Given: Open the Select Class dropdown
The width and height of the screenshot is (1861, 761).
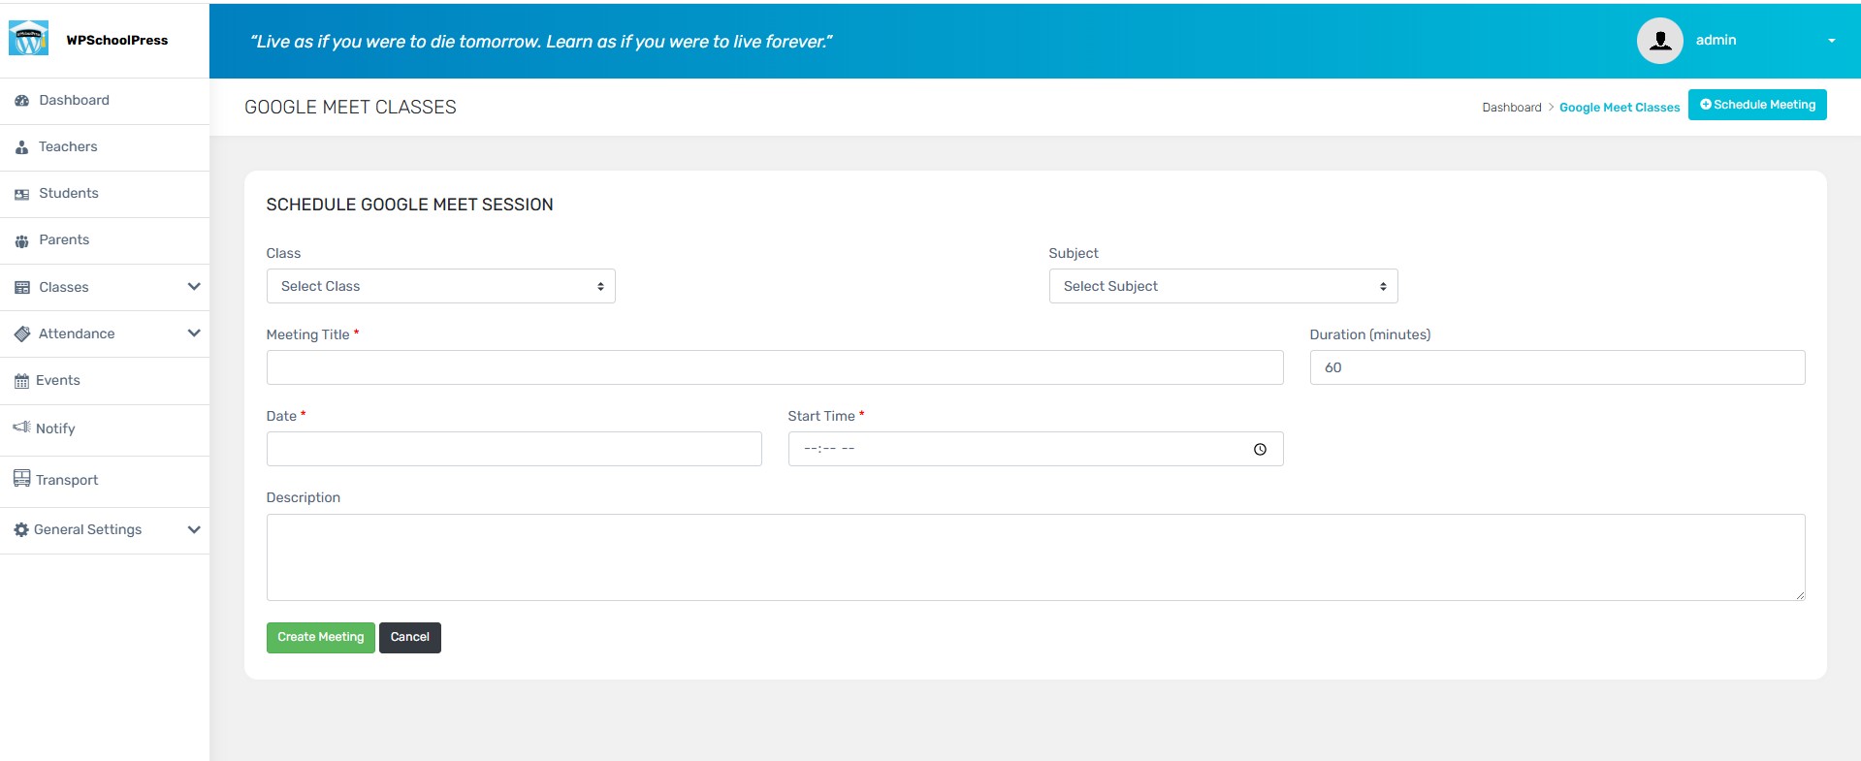Looking at the screenshot, I should pos(440,286).
